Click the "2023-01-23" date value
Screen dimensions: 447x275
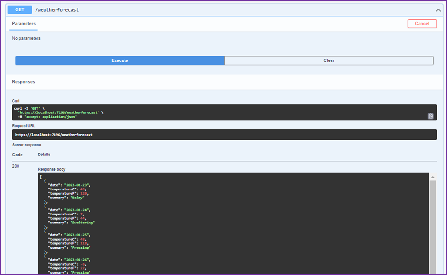point(76,185)
